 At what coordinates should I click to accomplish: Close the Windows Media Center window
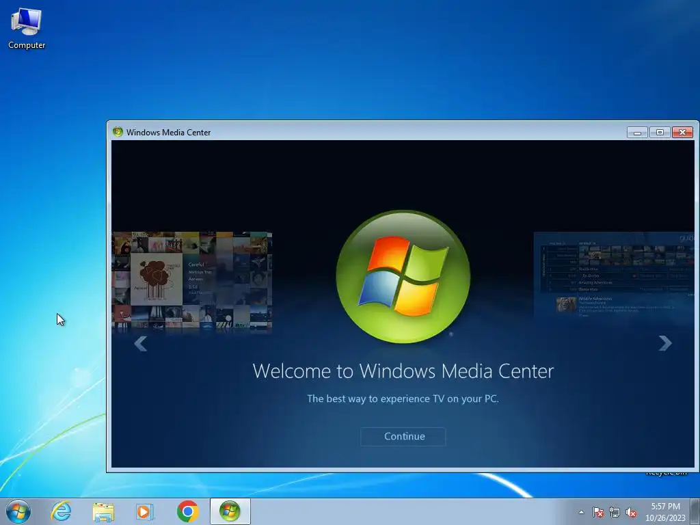click(x=683, y=132)
